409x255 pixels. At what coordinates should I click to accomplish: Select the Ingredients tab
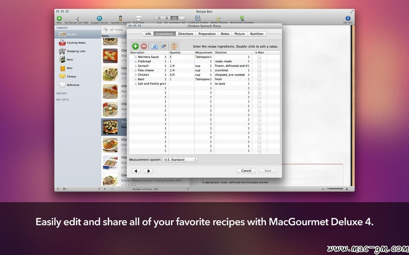(x=165, y=34)
